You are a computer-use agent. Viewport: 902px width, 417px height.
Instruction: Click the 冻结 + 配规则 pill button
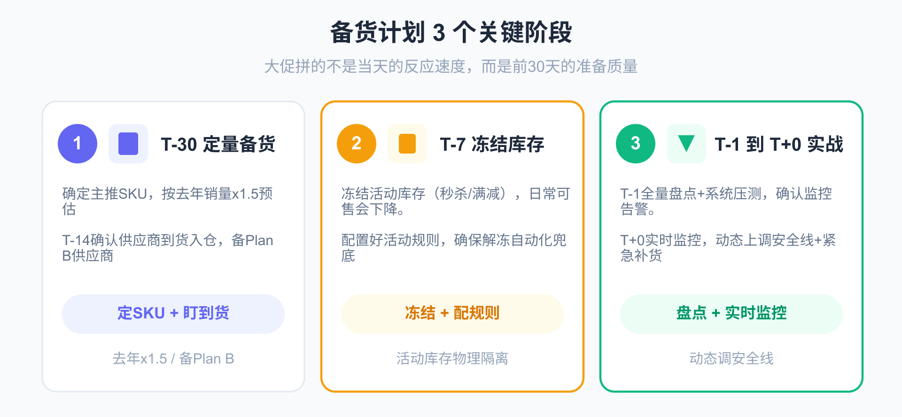pyautogui.click(x=452, y=314)
